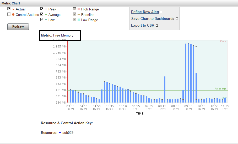This screenshot has width=238, height=144.
Task: Uncheck the Peak line checkbox
Action: 42,9
